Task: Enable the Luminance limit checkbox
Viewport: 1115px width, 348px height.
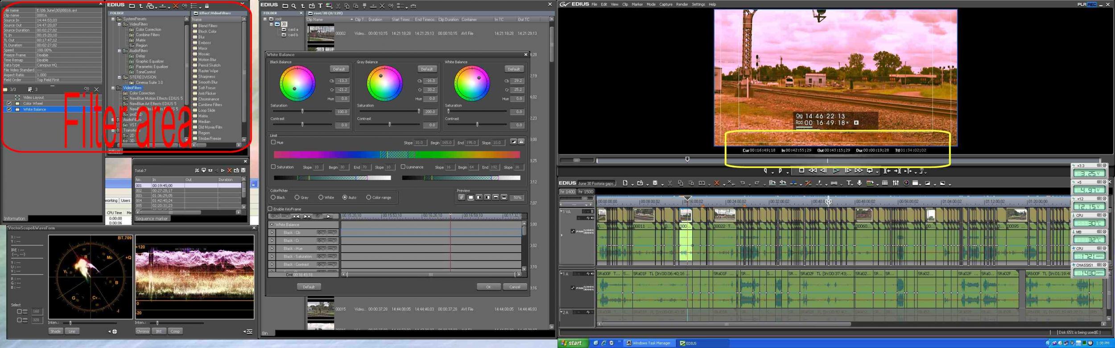Action: tap(403, 167)
